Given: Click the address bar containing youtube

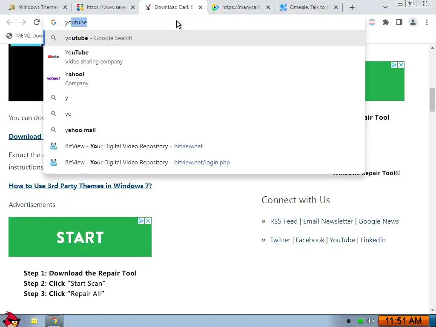Looking at the screenshot, I should (204, 22).
